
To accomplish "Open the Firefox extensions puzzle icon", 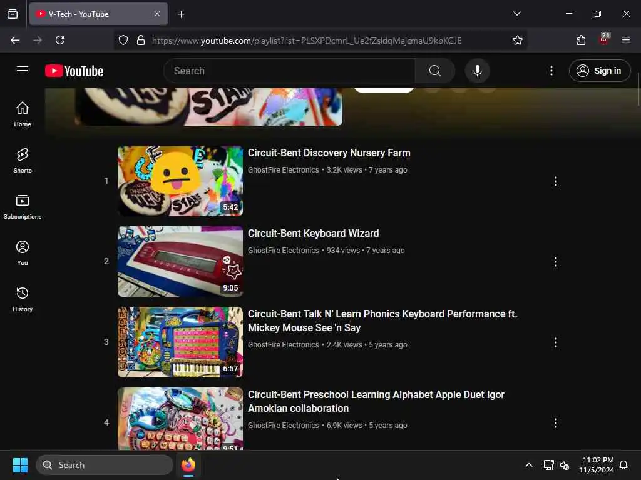I will [x=581, y=40].
